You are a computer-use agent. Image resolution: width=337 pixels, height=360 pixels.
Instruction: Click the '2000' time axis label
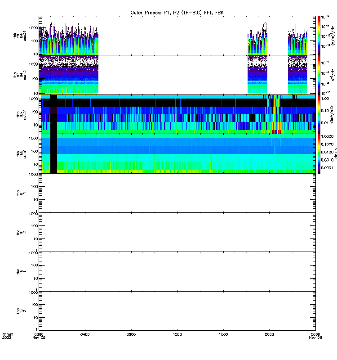pyautogui.click(x=269, y=334)
